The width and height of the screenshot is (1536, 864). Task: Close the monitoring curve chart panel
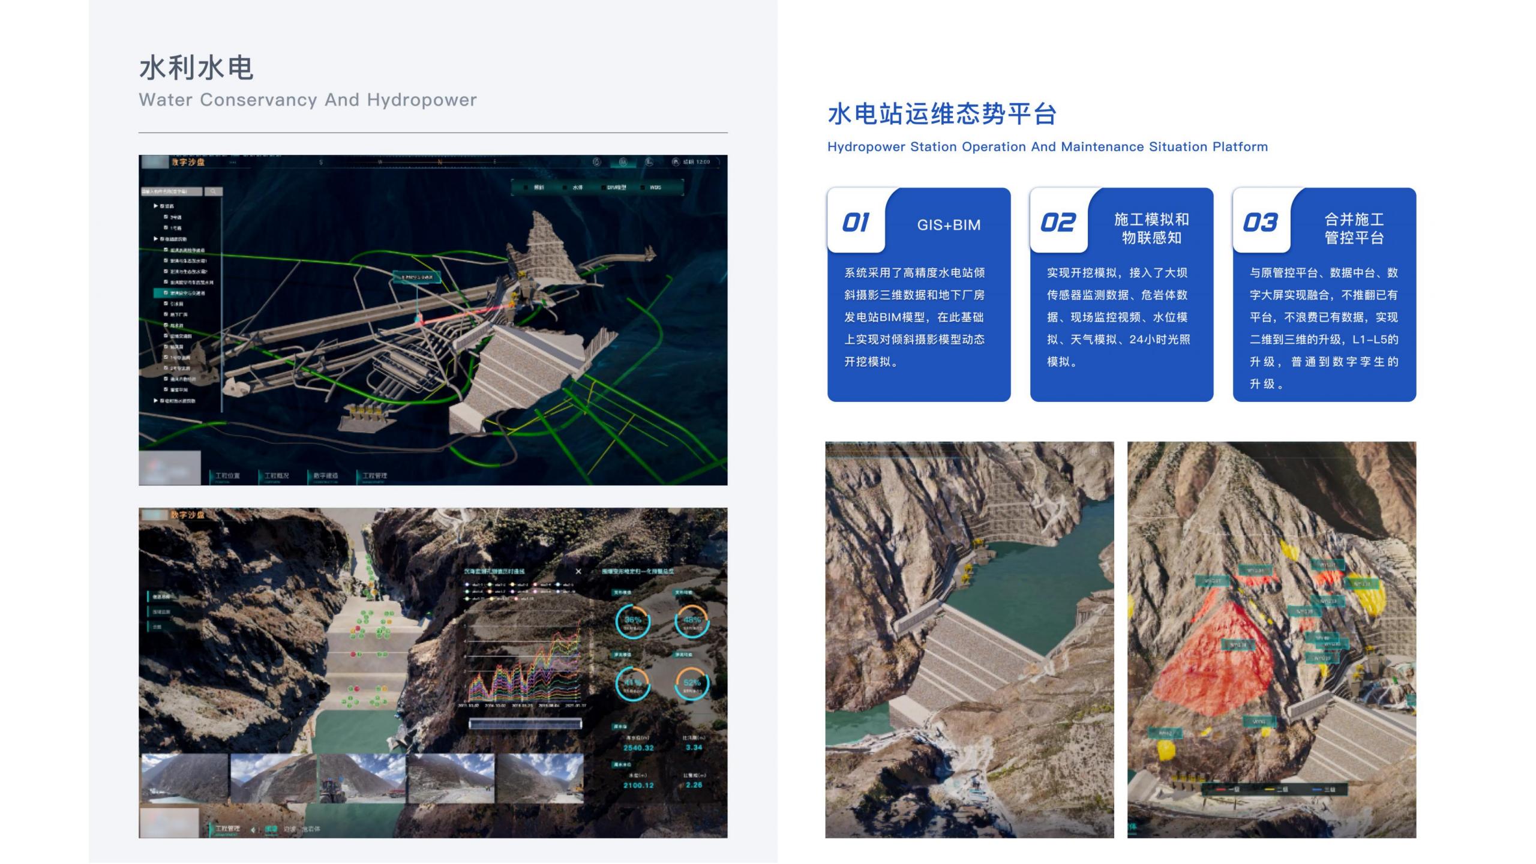click(x=578, y=571)
